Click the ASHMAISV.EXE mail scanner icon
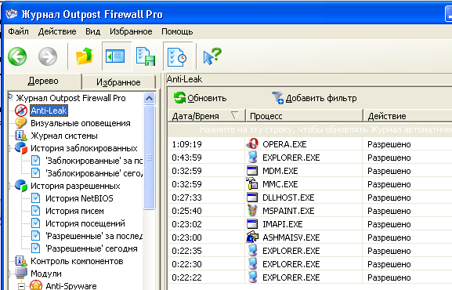This screenshot has width=452, height=290. 252,237
